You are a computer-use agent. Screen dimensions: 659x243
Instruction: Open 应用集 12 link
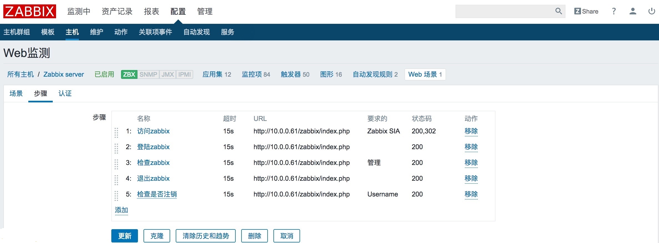(217, 74)
